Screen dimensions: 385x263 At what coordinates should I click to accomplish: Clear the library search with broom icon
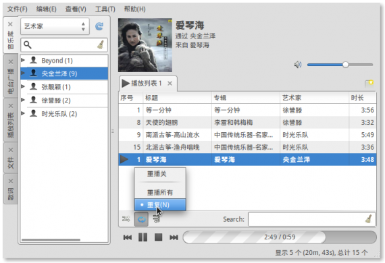point(101,45)
